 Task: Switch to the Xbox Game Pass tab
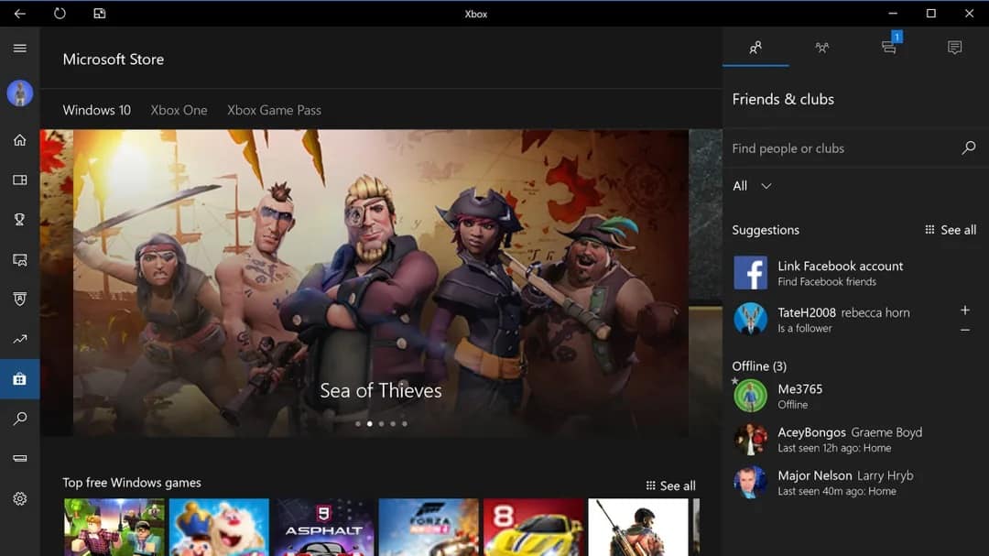coord(274,110)
